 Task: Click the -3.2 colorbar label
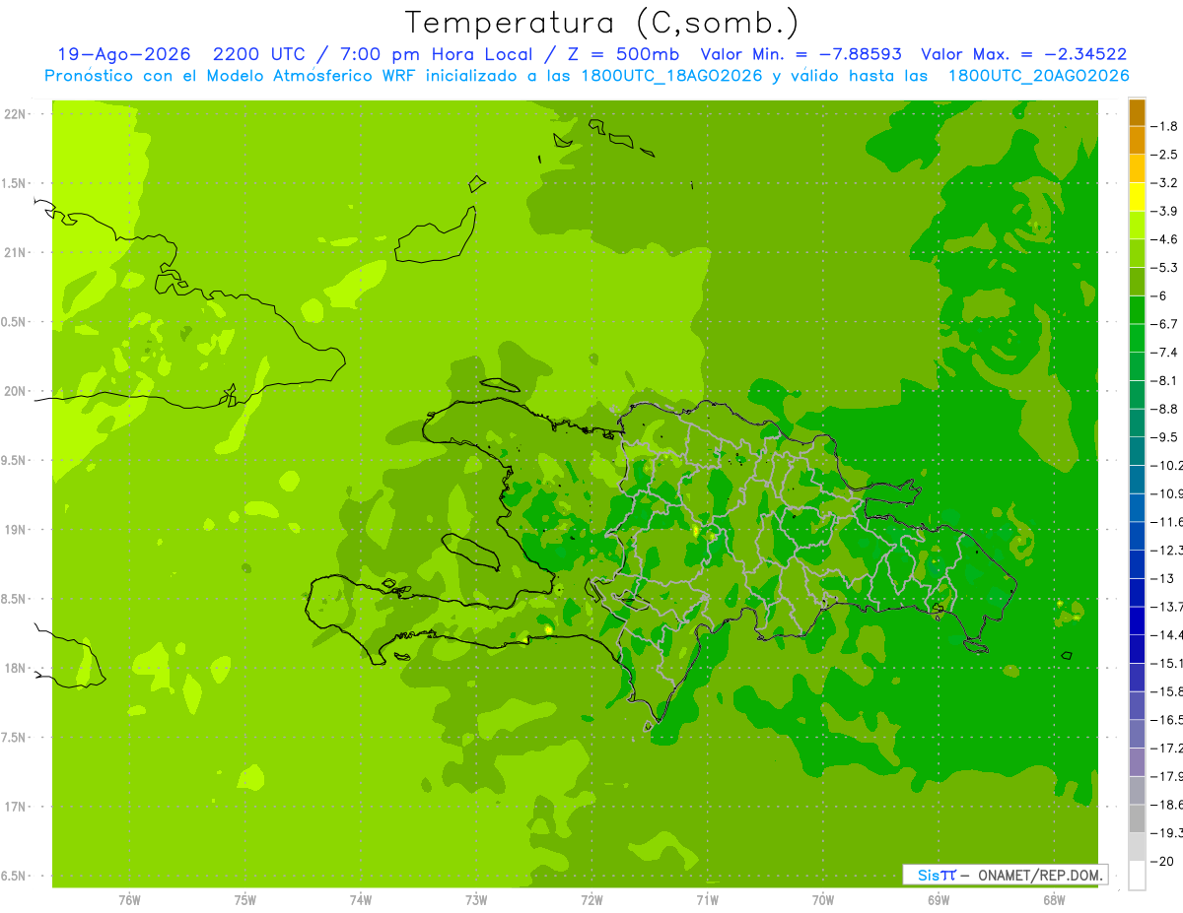(x=1164, y=182)
